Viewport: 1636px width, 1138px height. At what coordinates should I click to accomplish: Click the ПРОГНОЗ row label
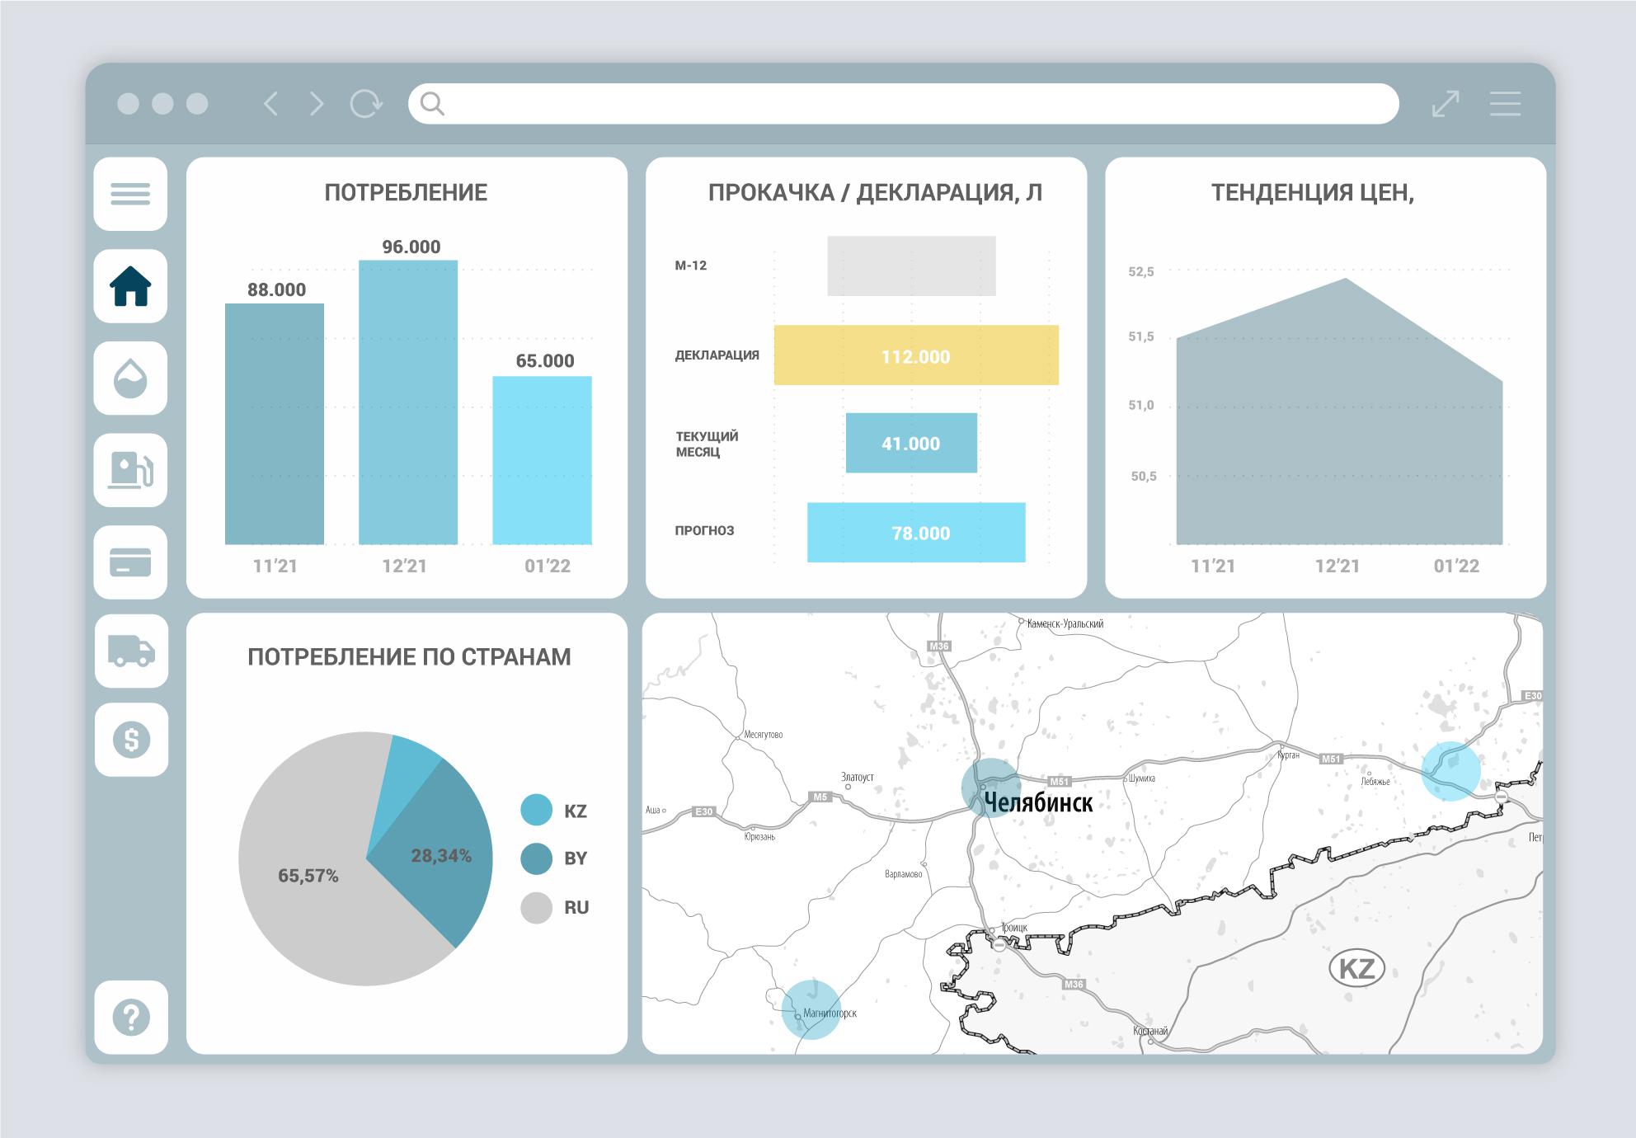click(x=704, y=530)
